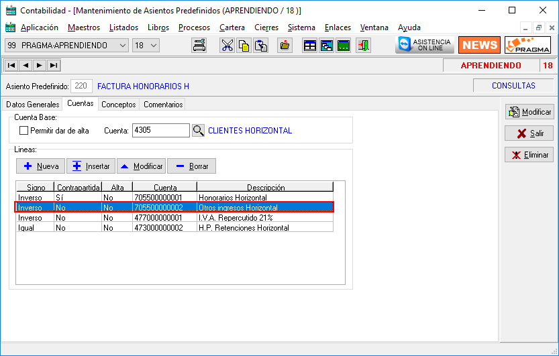Screen dimensions: 559x356
Task: Open the Procesos menu
Action: (195, 27)
